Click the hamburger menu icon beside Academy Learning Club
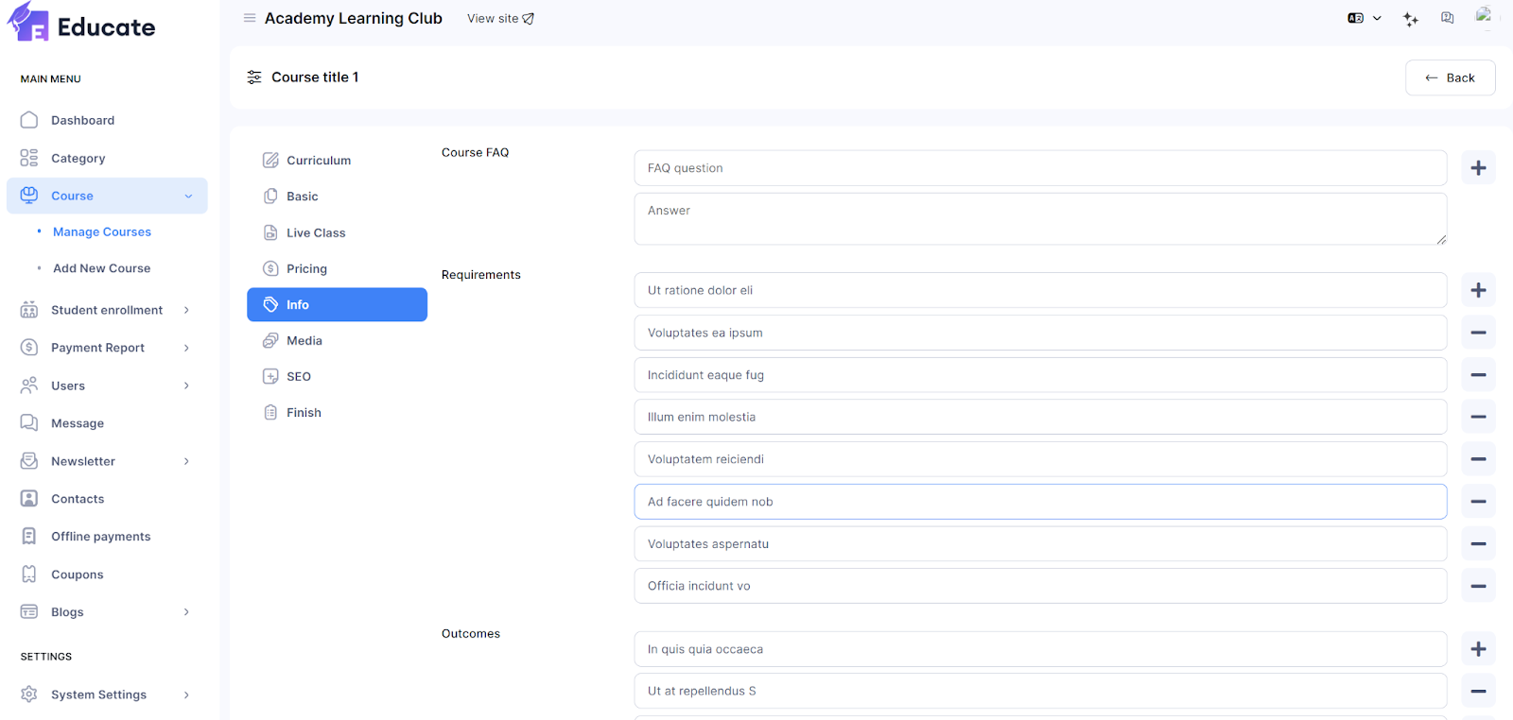Image resolution: width=1513 pixels, height=720 pixels. point(250,18)
